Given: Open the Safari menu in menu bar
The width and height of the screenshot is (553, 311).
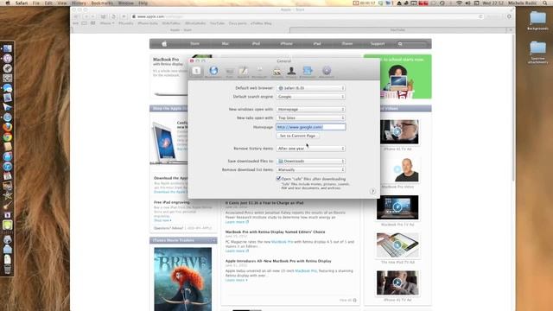Looking at the screenshot, I should [21, 3].
